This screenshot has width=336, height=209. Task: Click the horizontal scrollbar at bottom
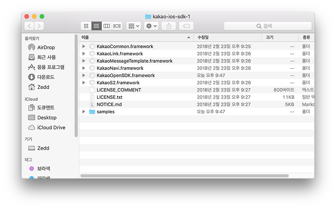click(184, 176)
